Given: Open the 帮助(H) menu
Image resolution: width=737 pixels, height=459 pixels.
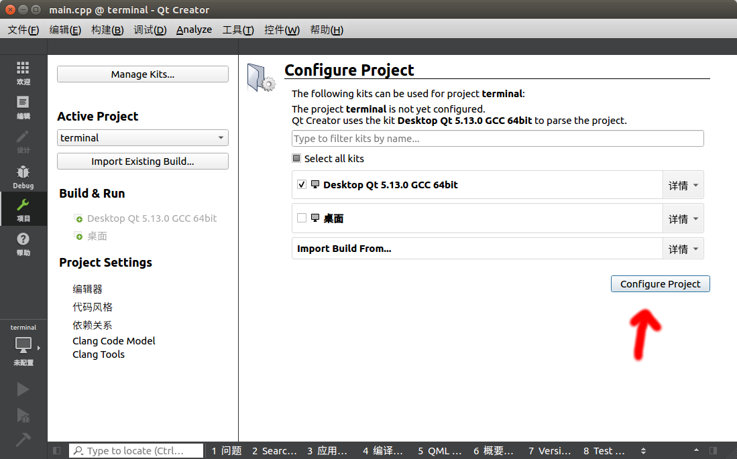Looking at the screenshot, I should click(x=327, y=29).
